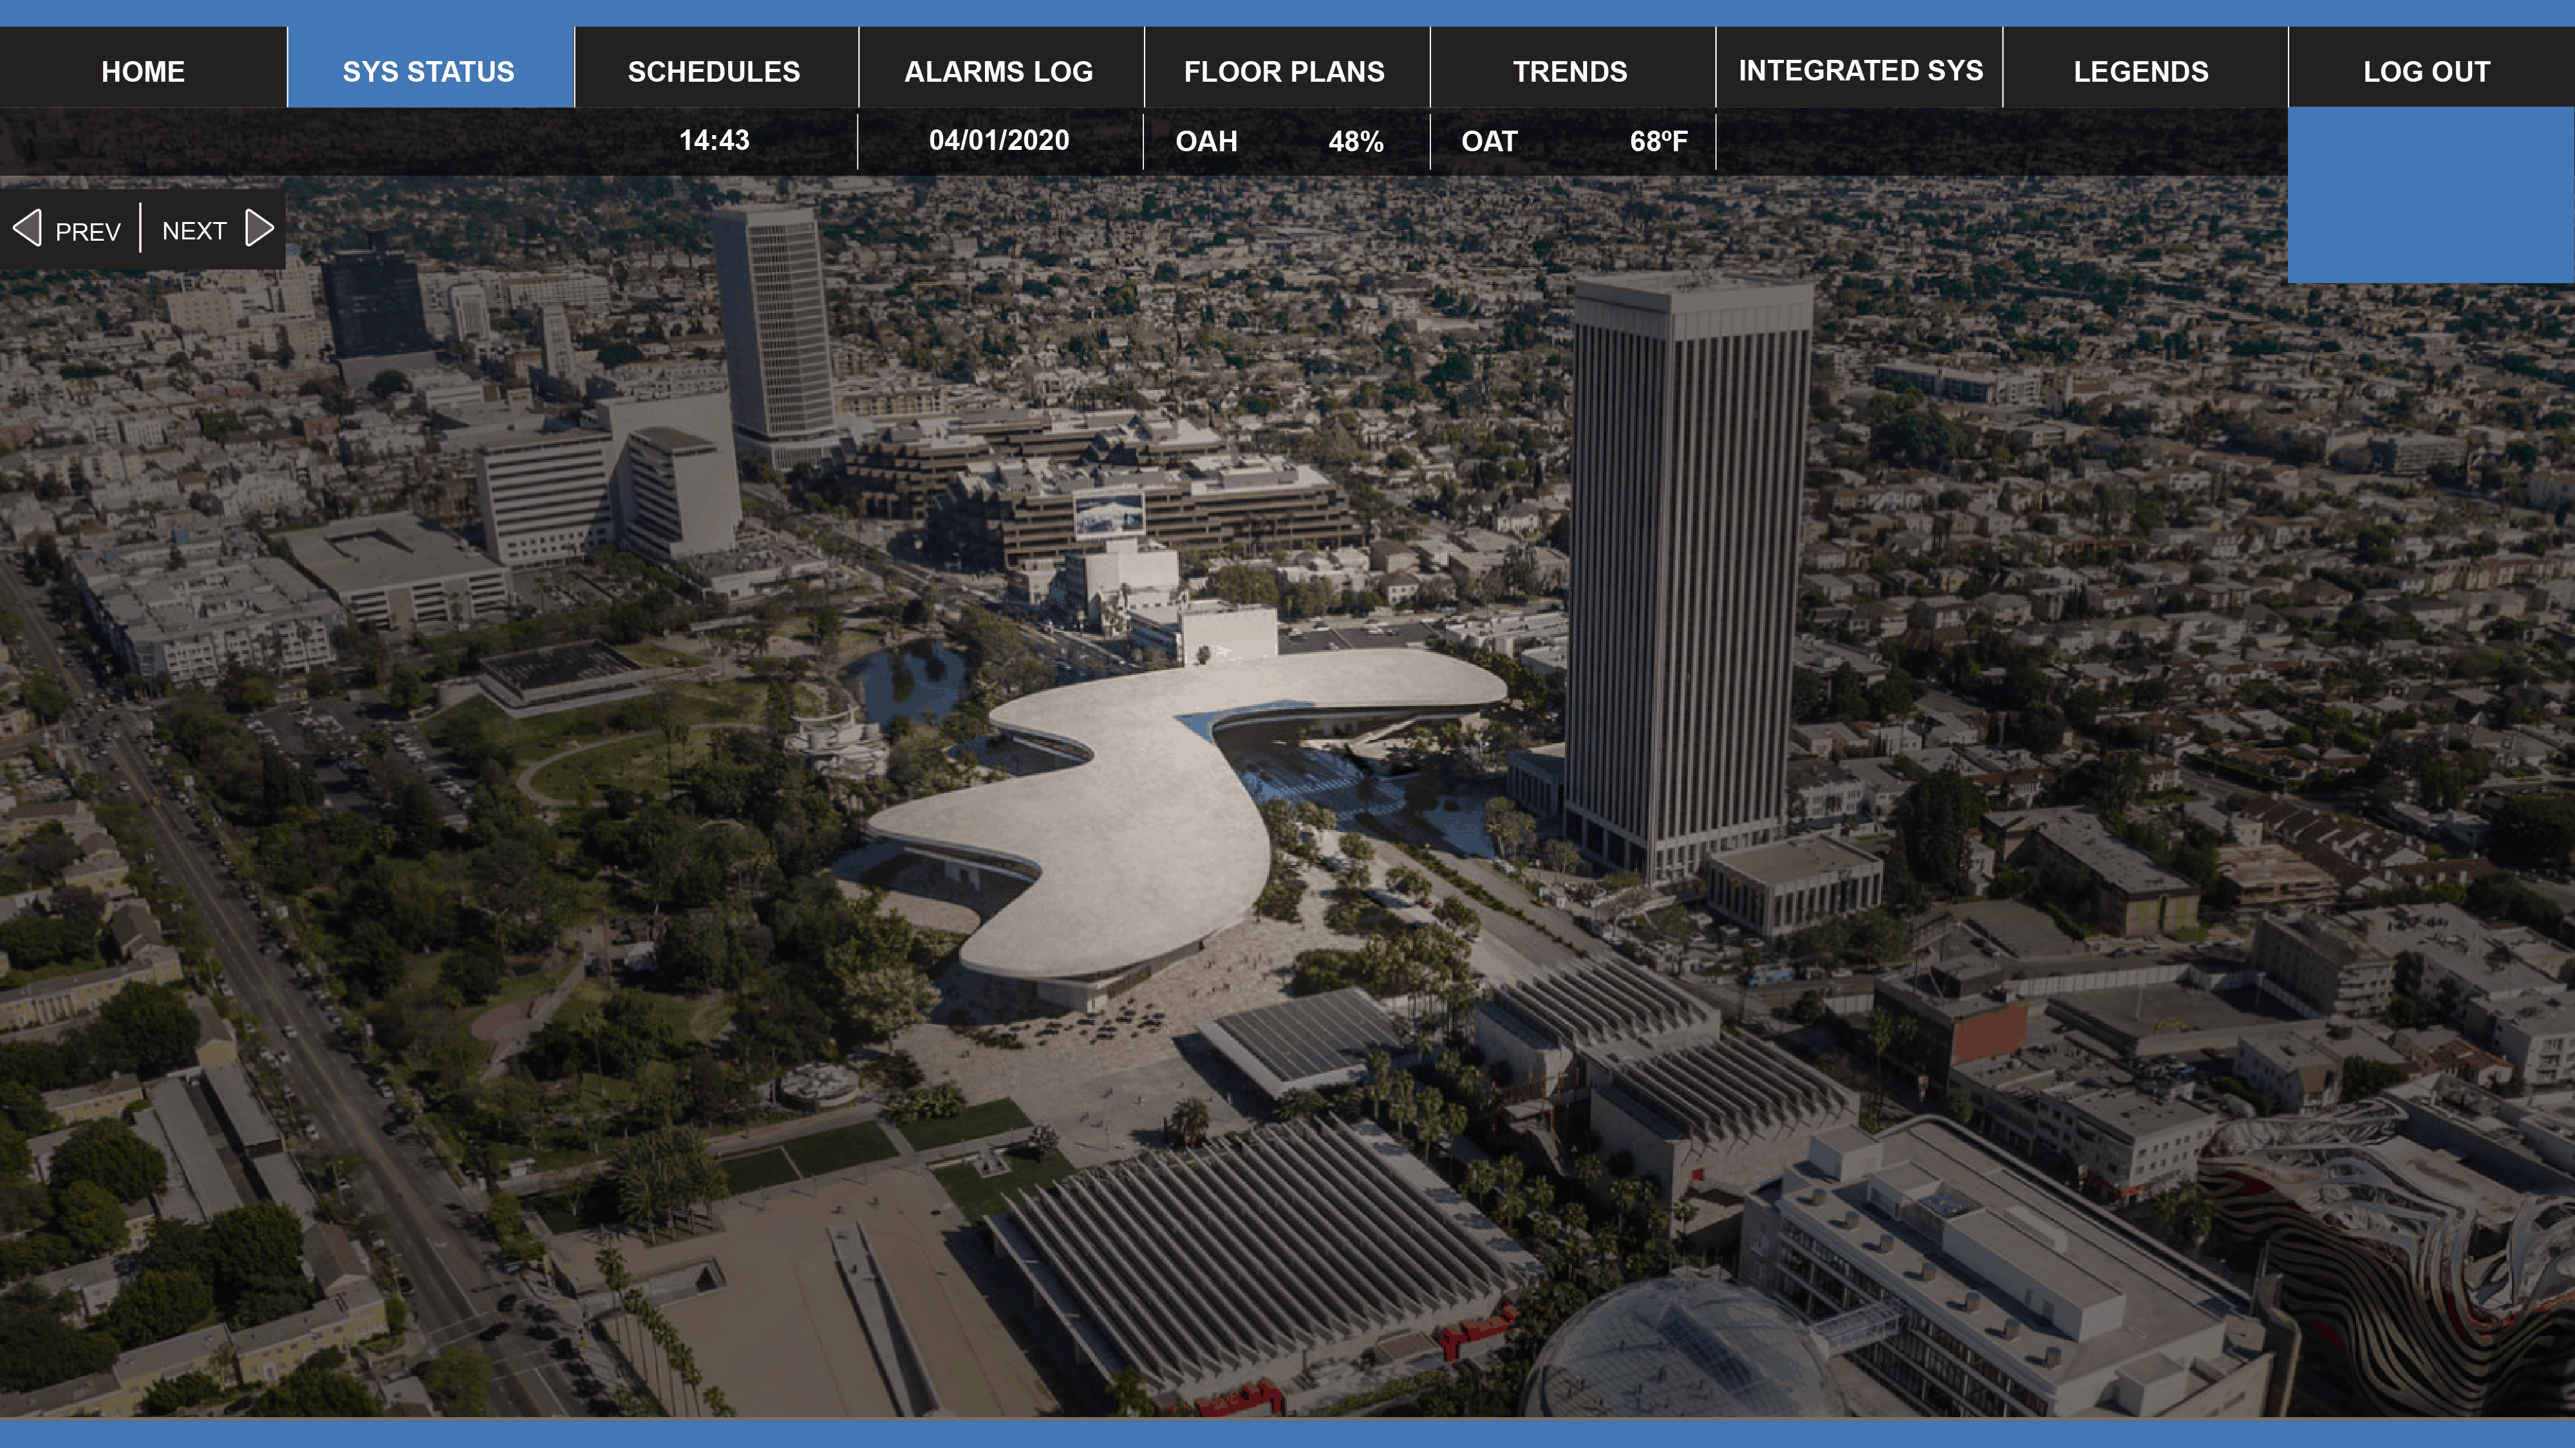The width and height of the screenshot is (2575, 1448).
Task: Click the 14:43 time display
Action: [714, 141]
